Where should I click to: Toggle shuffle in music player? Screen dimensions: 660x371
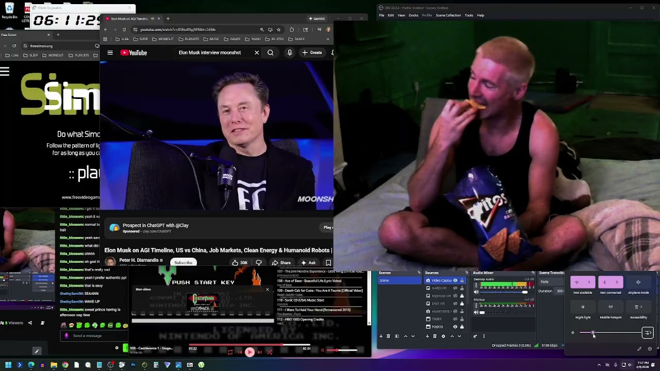coord(270,352)
